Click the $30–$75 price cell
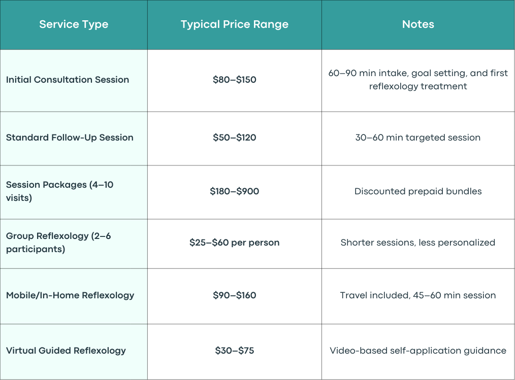515x380 pixels. click(x=235, y=352)
